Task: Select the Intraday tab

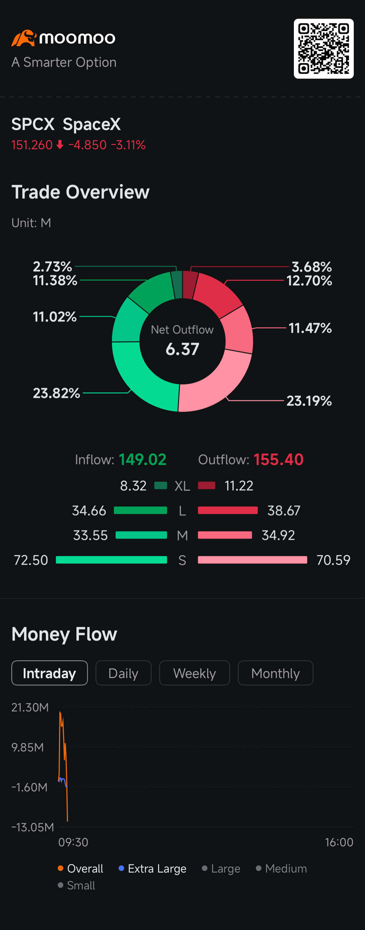Action: (49, 673)
